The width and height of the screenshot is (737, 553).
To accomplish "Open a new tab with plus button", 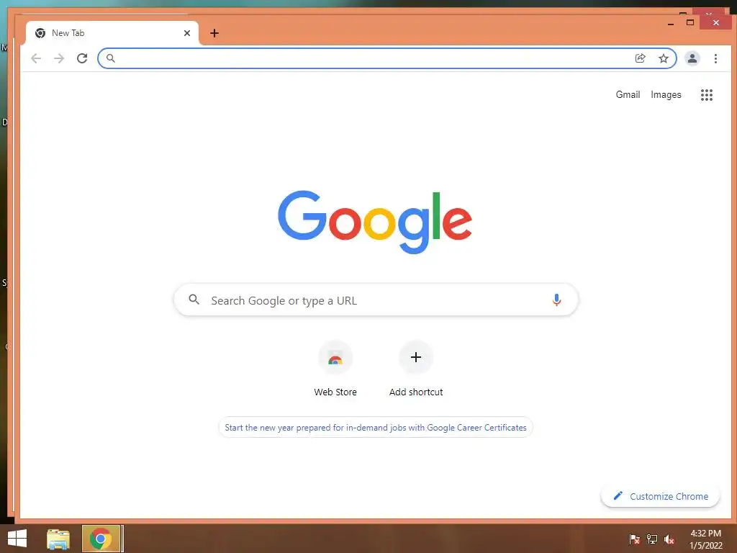I will pyautogui.click(x=214, y=33).
